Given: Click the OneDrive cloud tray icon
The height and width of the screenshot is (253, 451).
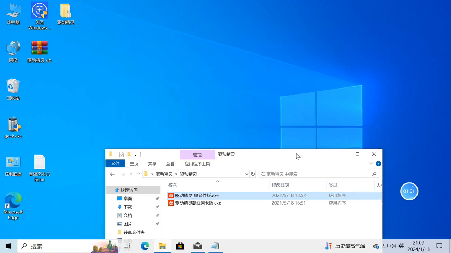Looking at the screenshot, I should [x=376, y=246].
